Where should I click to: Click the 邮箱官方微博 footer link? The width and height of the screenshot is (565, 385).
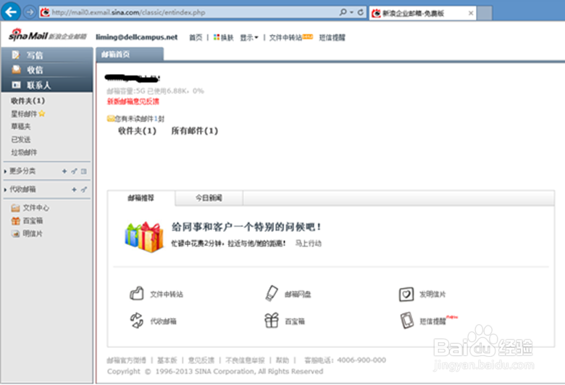(127, 360)
